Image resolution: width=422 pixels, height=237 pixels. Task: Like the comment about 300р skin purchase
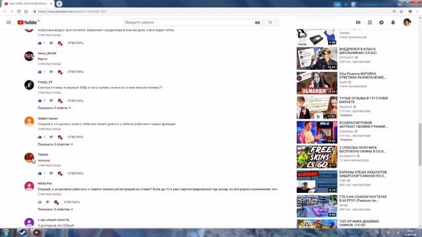40,101
